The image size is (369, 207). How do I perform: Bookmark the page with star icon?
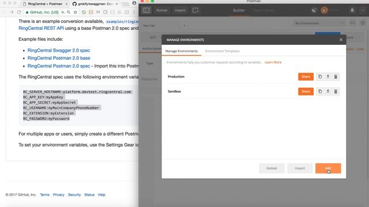tap(76, 12)
